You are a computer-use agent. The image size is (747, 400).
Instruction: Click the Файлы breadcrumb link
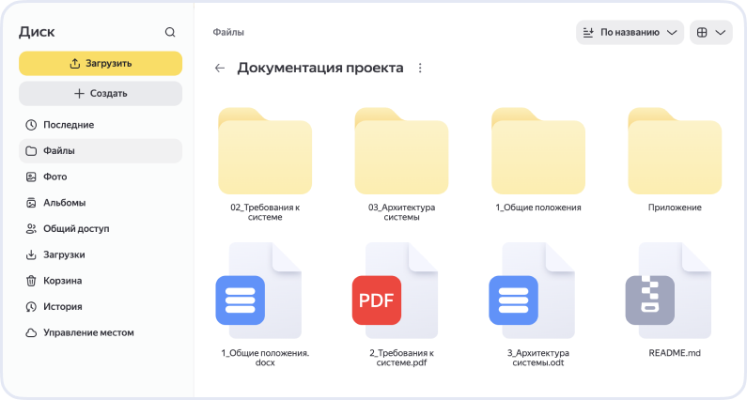coord(228,32)
